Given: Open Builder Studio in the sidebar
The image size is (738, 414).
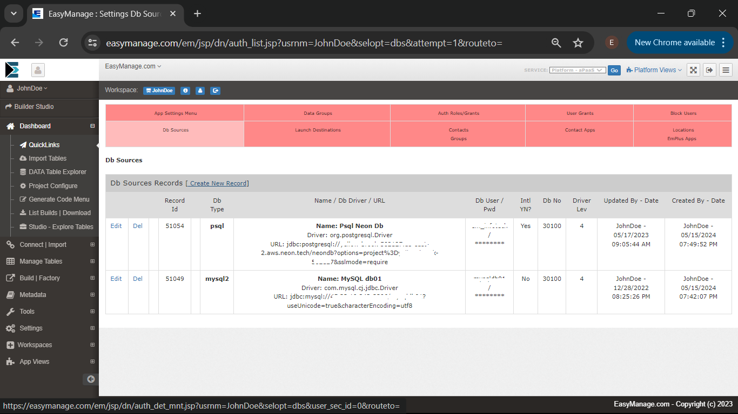Looking at the screenshot, I should pyautogui.click(x=30, y=107).
